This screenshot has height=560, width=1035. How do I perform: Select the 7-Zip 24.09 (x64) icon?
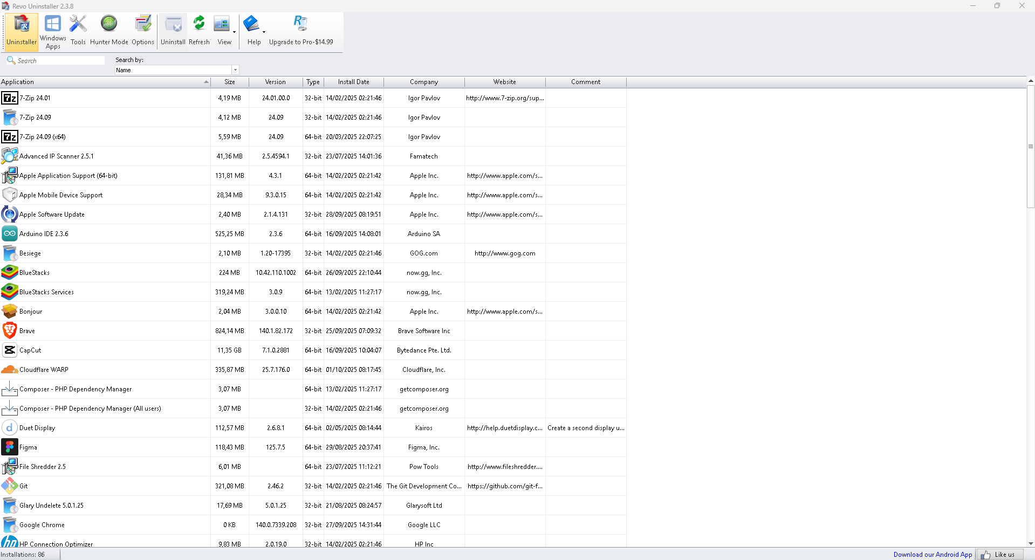(10, 137)
